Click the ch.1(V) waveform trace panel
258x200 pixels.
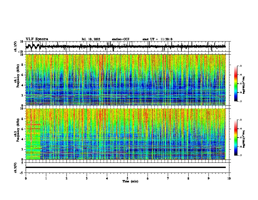[x=128, y=46]
